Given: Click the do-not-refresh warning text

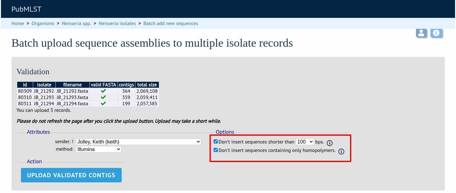Looking at the screenshot, I should click(x=119, y=121).
